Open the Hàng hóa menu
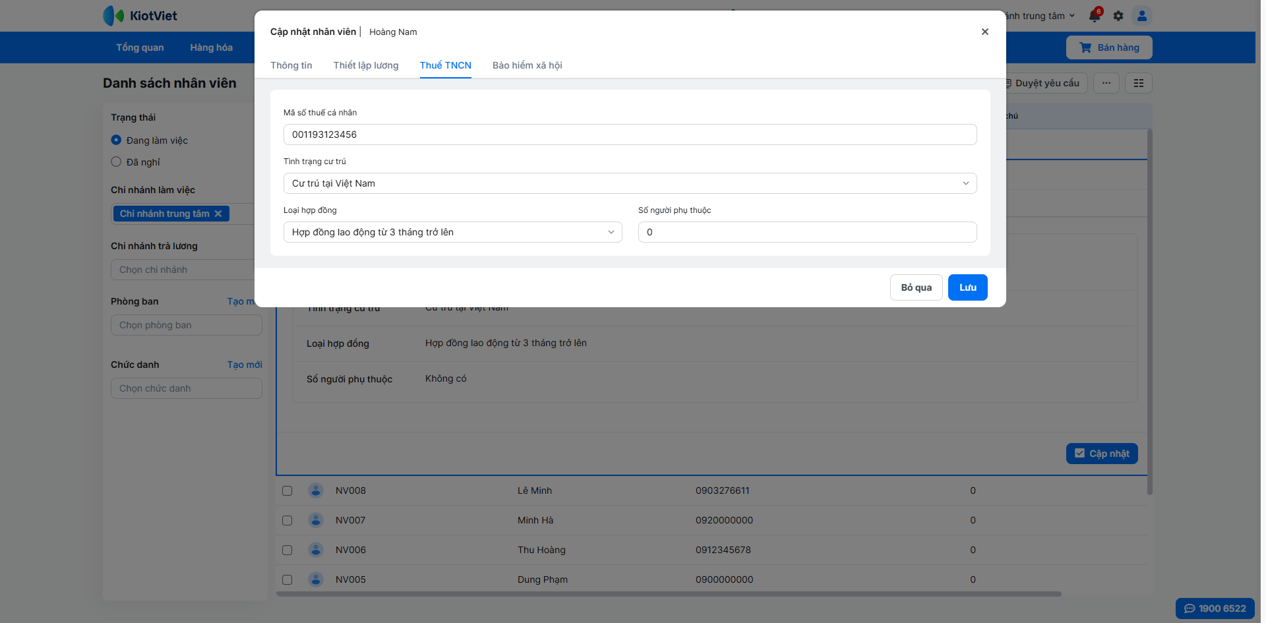Screen dimensions: 1266x623 pyautogui.click(x=211, y=47)
